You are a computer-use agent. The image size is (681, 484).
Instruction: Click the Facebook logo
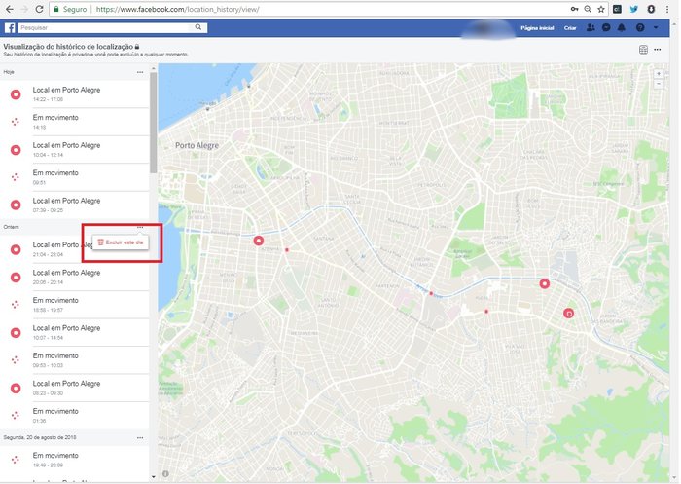[x=10, y=28]
